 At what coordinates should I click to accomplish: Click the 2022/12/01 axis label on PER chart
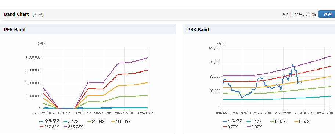(x=104, y=113)
